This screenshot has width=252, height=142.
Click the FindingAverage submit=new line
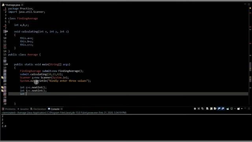52,71
